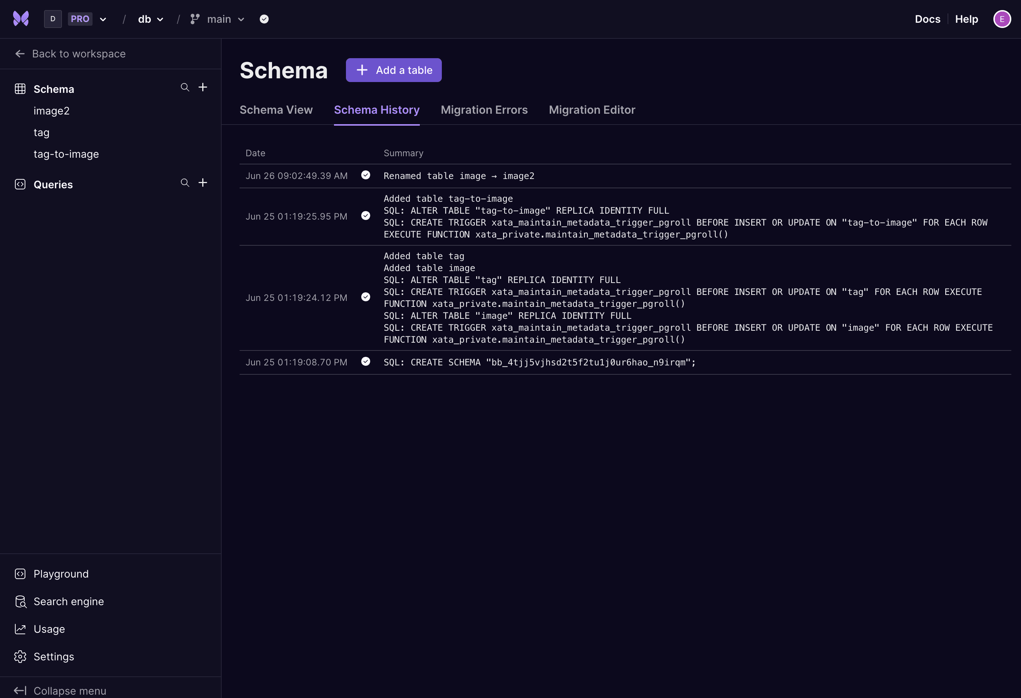Click the Jun 25 01:19:24.12 PM date
This screenshot has width=1021, height=698.
[x=297, y=298]
